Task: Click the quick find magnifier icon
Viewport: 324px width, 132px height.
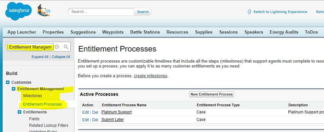Action: tap(66, 47)
